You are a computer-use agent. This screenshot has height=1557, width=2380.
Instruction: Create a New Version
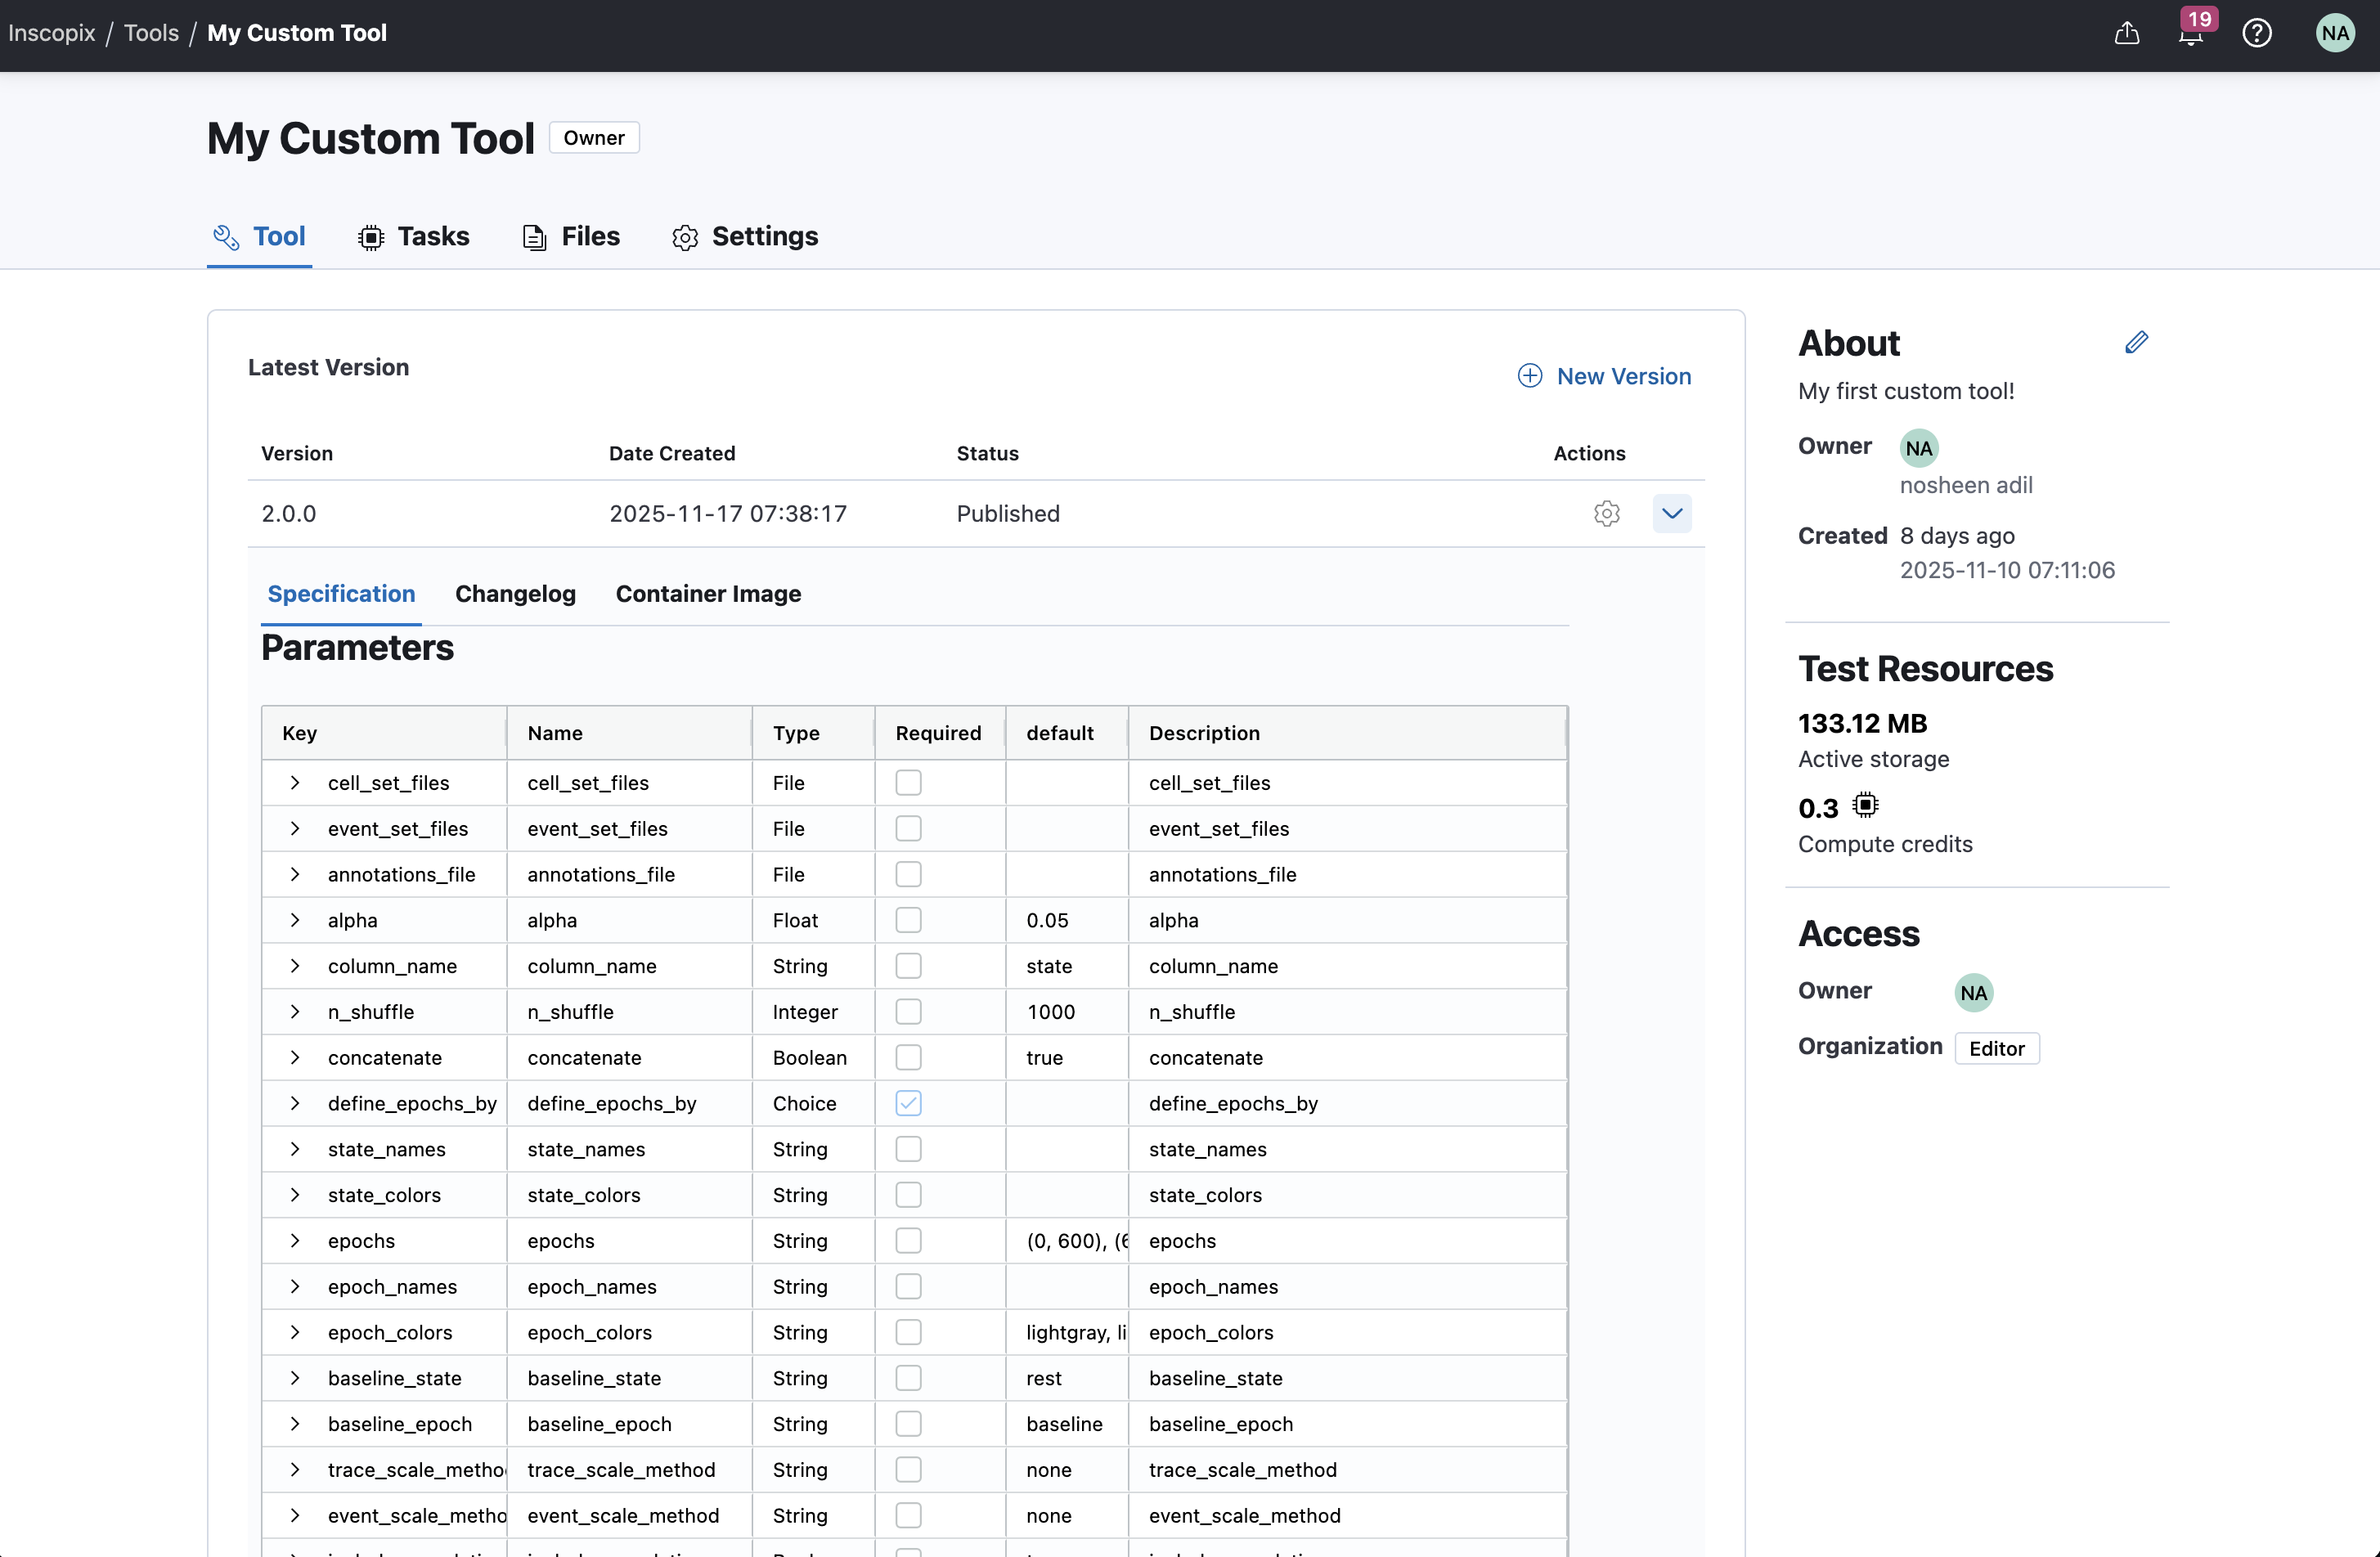1604,376
